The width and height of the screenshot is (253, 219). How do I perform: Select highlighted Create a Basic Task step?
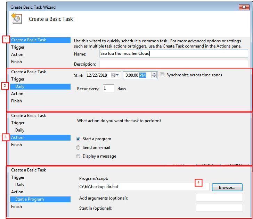(x=40, y=40)
